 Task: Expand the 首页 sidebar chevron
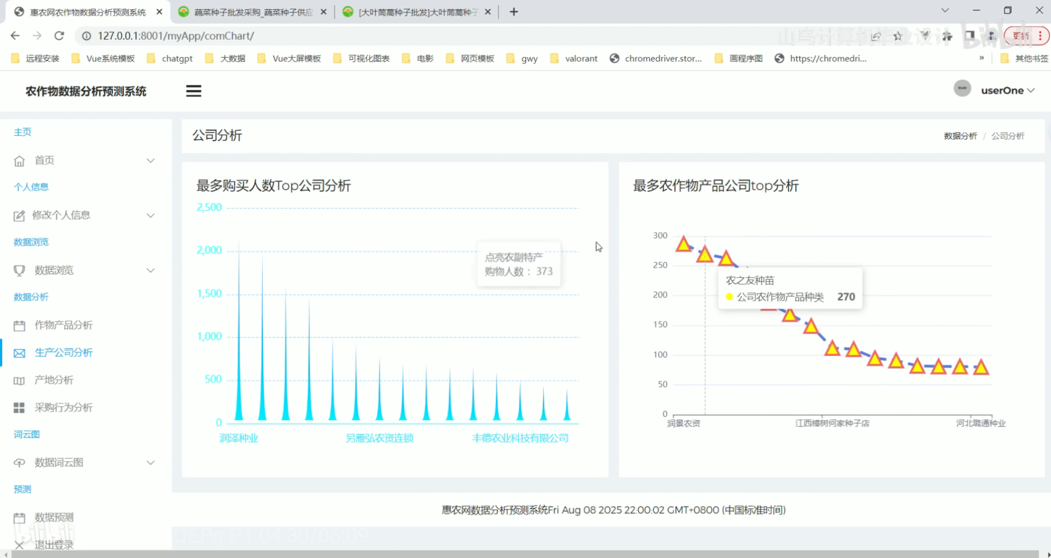151,161
